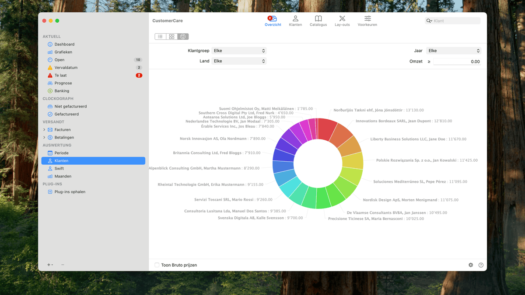Open Lay-outs in the toolbar

pyautogui.click(x=342, y=21)
